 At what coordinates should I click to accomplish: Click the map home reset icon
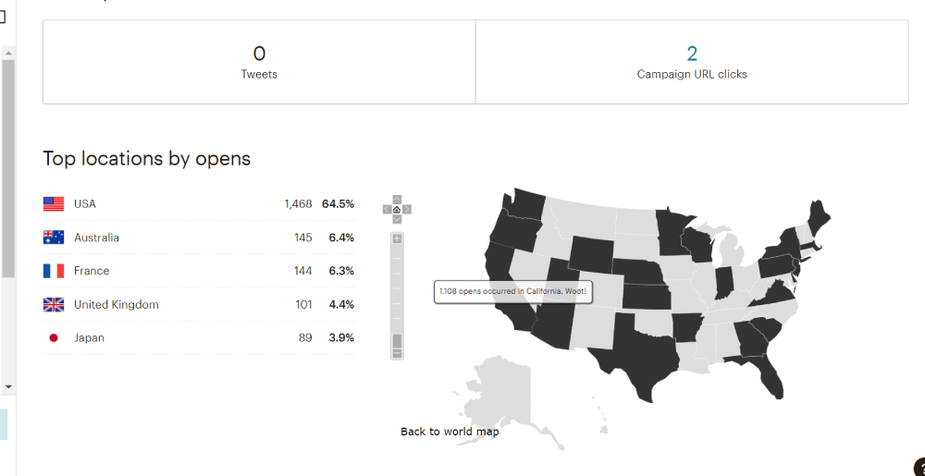[397, 209]
